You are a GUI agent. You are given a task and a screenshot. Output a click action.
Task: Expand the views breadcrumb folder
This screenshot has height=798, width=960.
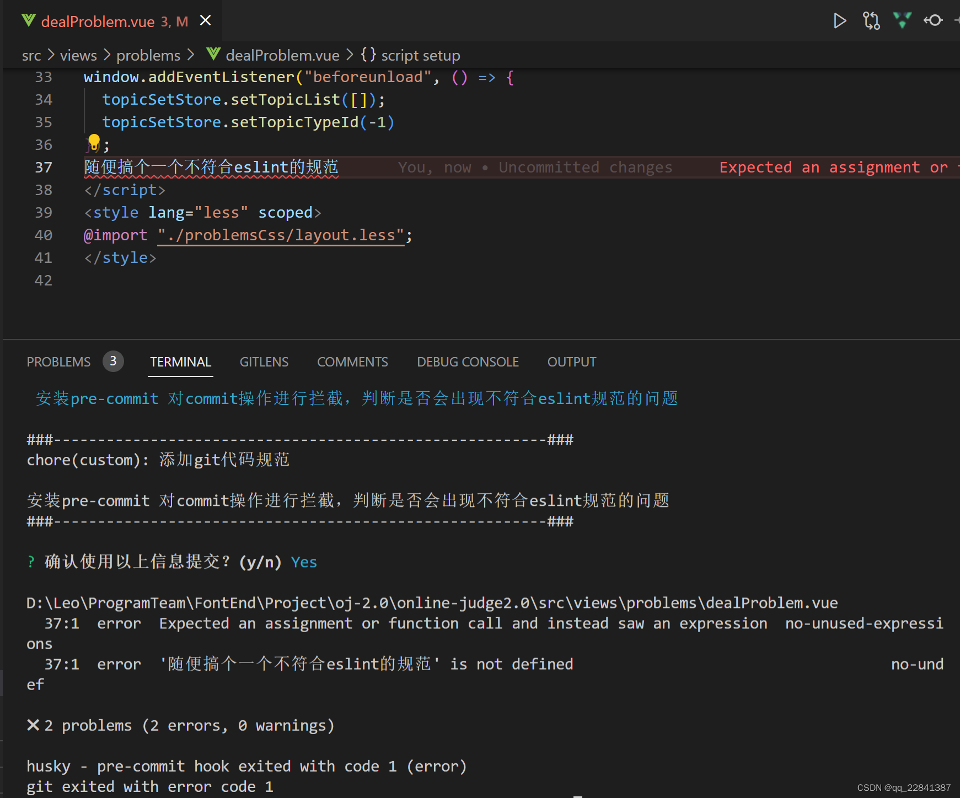click(x=78, y=56)
